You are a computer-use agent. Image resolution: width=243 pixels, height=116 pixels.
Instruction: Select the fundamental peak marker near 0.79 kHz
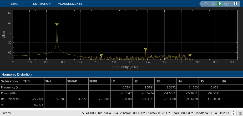click(57, 24)
